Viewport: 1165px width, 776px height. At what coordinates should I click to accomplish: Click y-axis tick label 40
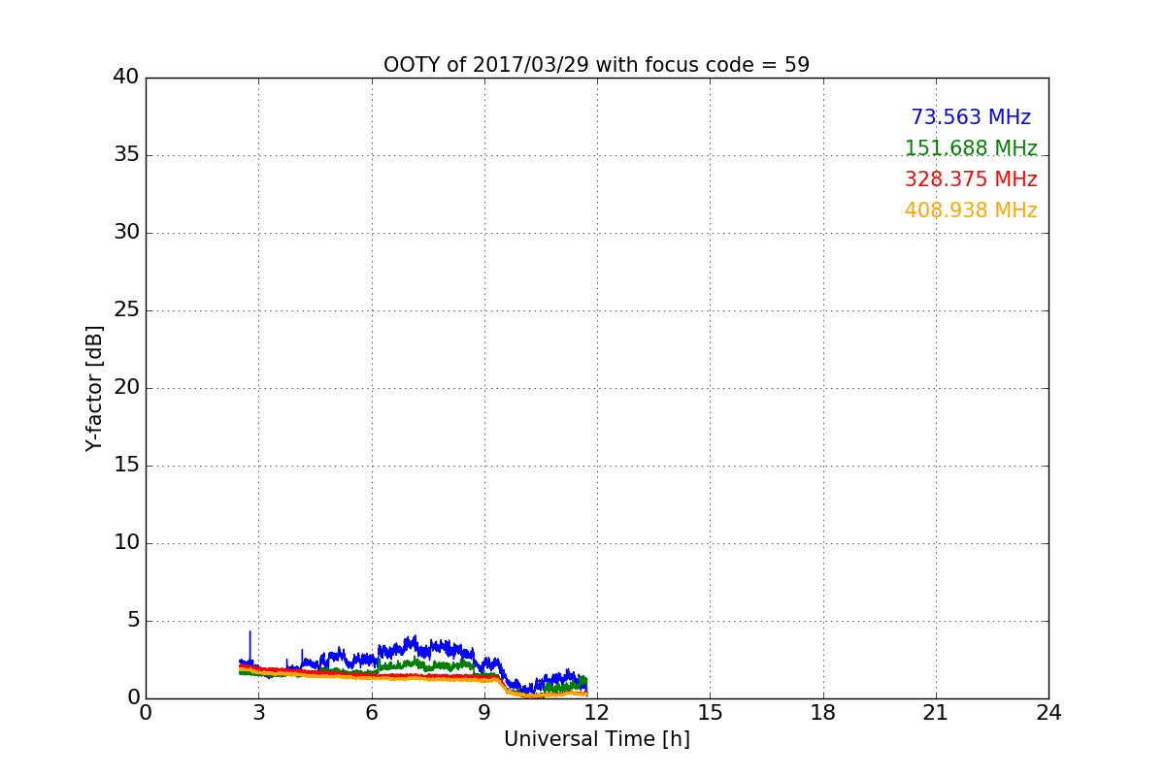[x=126, y=78]
